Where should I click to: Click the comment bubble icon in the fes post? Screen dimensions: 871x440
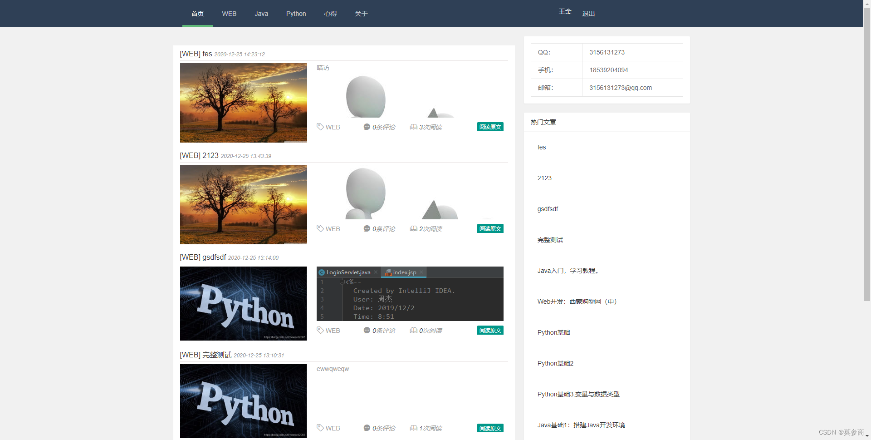coord(367,127)
